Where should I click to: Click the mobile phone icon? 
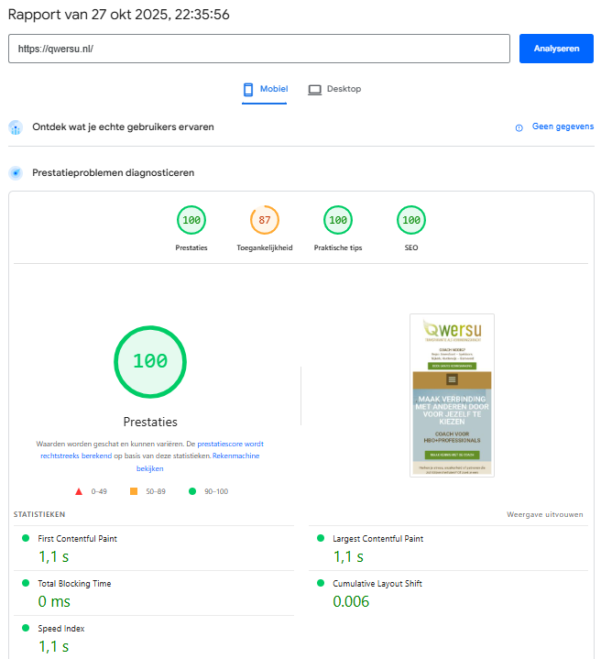pyautogui.click(x=248, y=89)
